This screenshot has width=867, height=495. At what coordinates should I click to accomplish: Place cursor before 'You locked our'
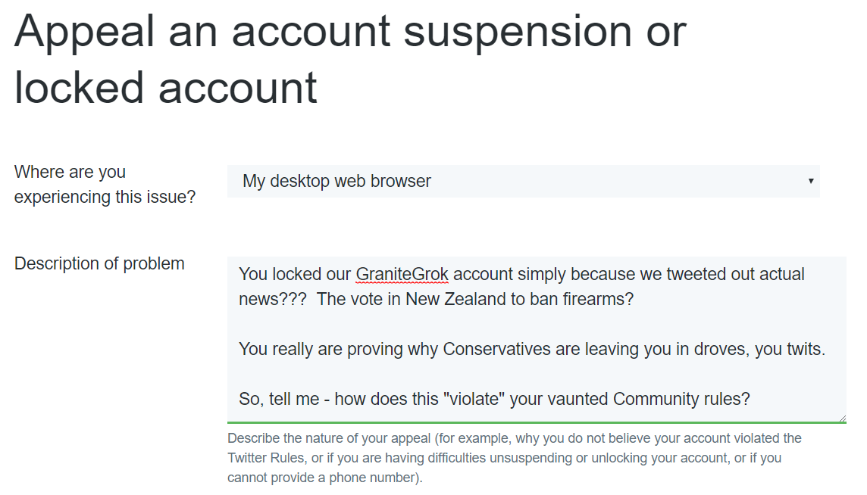(239, 274)
